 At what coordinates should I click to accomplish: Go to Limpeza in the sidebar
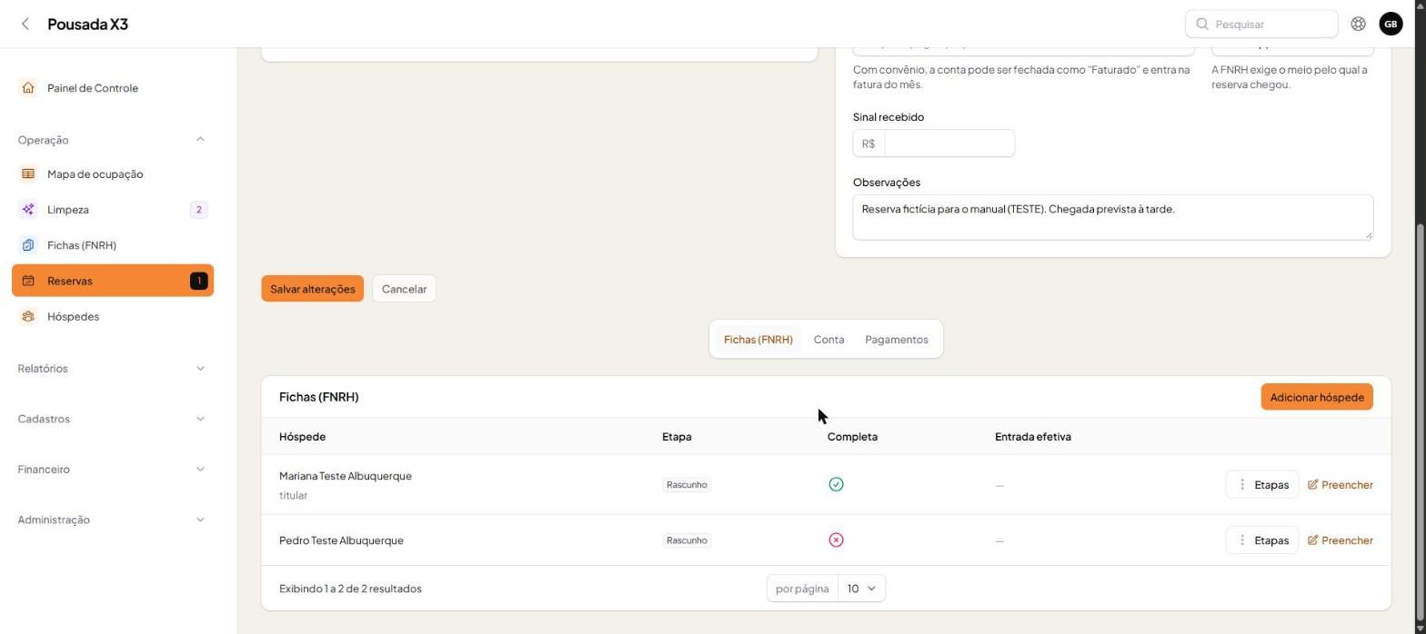pyautogui.click(x=113, y=210)
